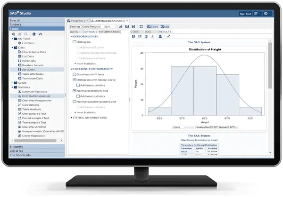Open the CODE tab in results pane
The image size is (283, 197).
[x=134, y=32]
